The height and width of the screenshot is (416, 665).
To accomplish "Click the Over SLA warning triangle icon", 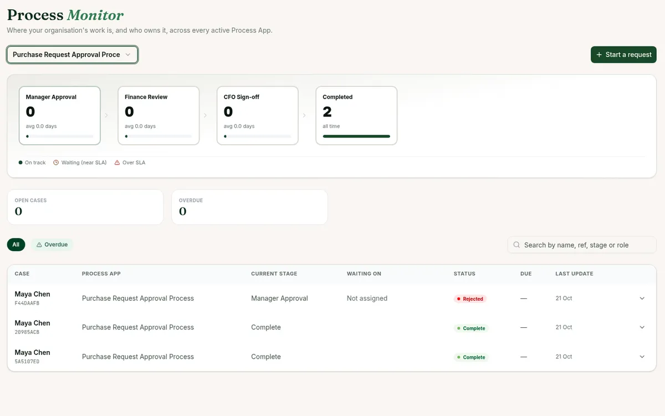I will (x=117, y=163).
